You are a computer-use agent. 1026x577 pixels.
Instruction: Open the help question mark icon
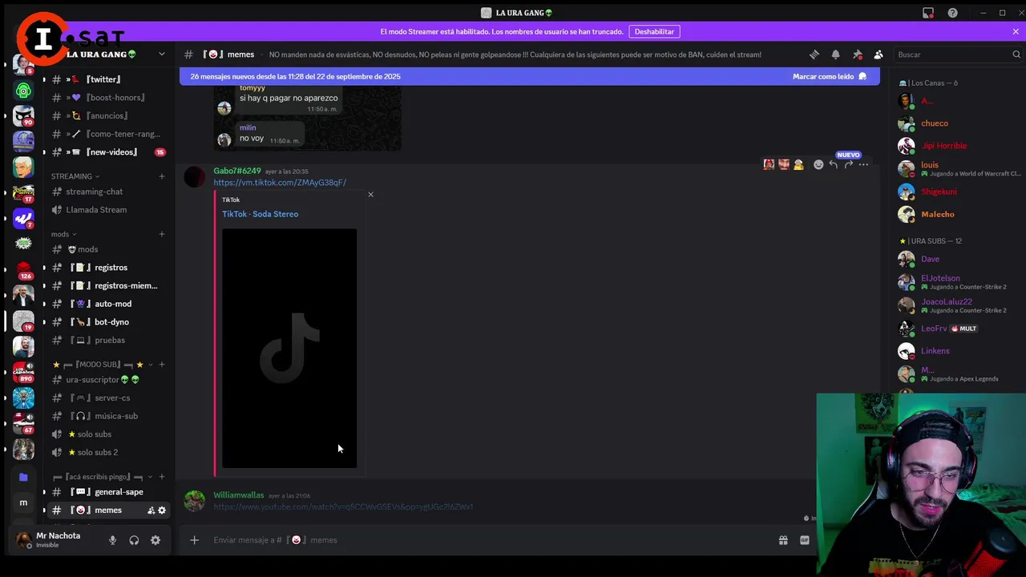pos(952,13)
